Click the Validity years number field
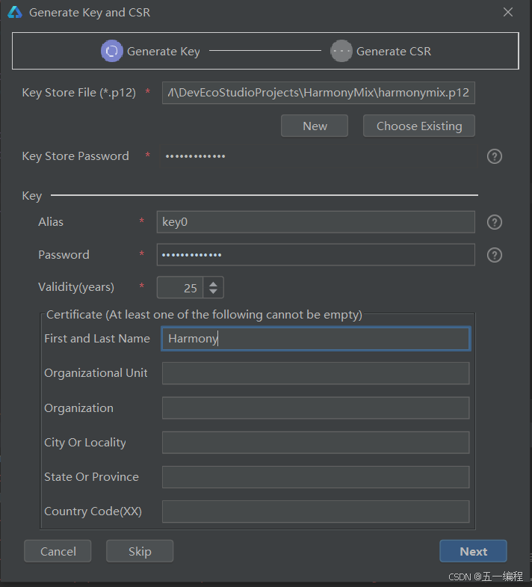The image size is (532, 587). (180, 287)
